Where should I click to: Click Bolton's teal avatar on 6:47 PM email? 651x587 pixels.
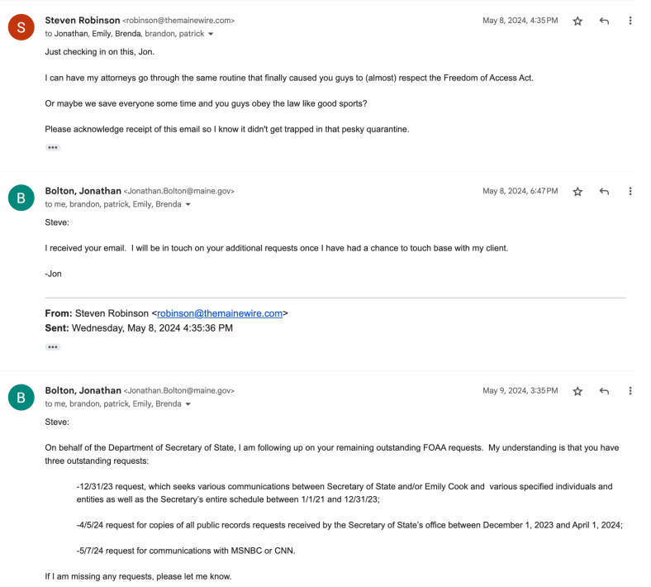point(21,198)
